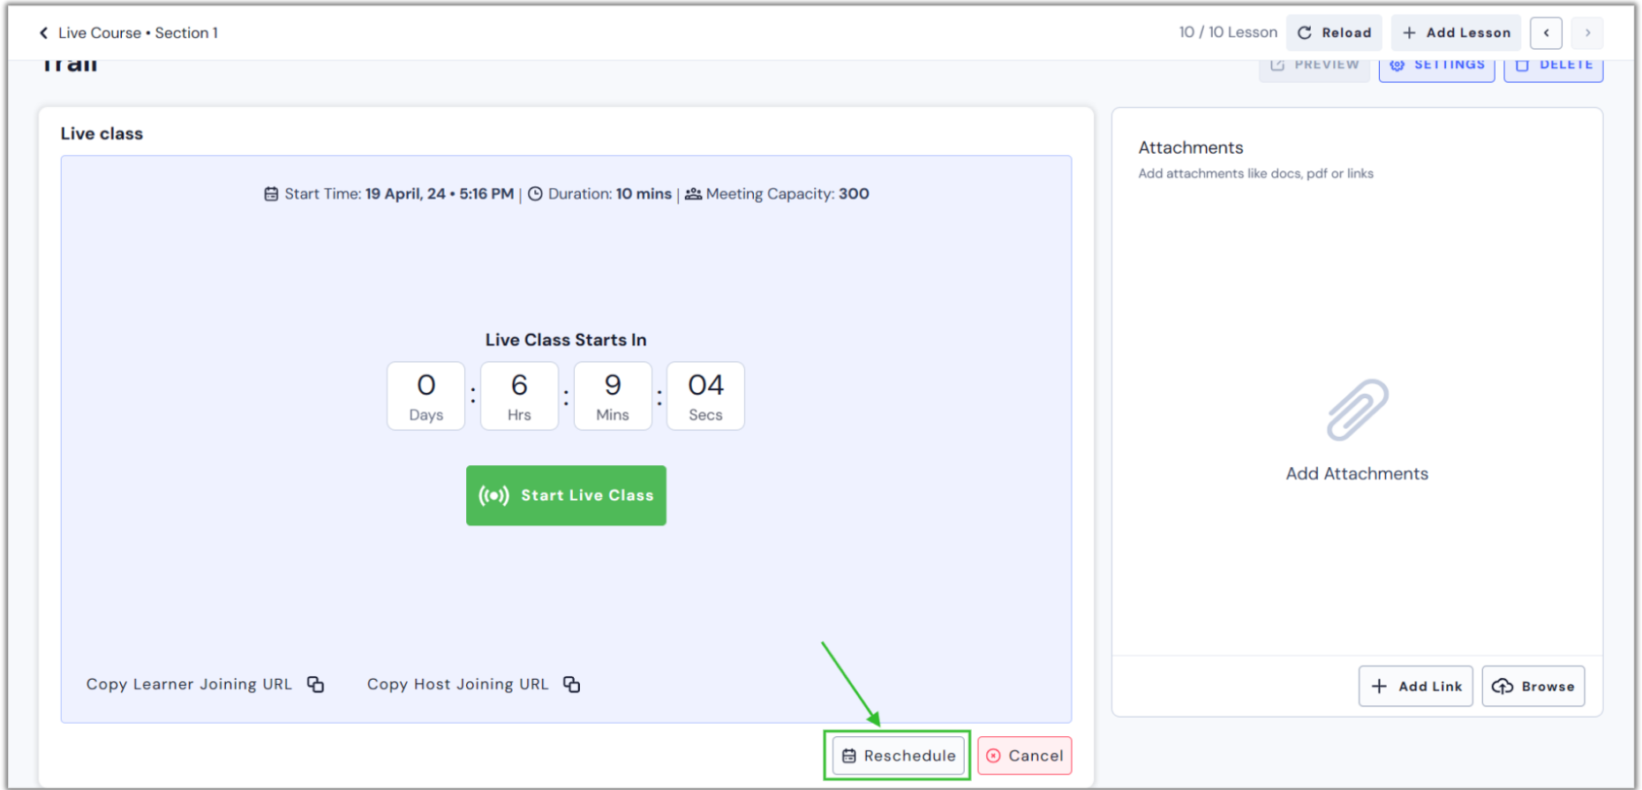Reschedule the live class

(898, 756)
